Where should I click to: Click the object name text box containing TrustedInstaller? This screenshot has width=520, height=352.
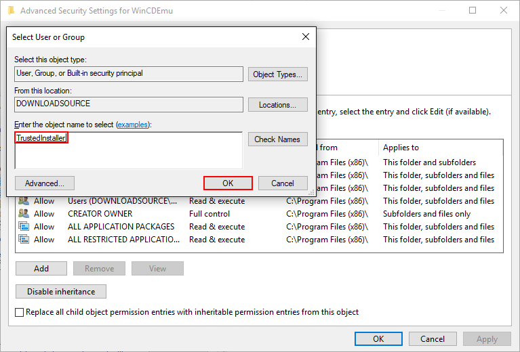[129, 150]
